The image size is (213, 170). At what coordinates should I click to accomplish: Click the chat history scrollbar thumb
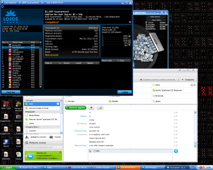tap(195, 143)
